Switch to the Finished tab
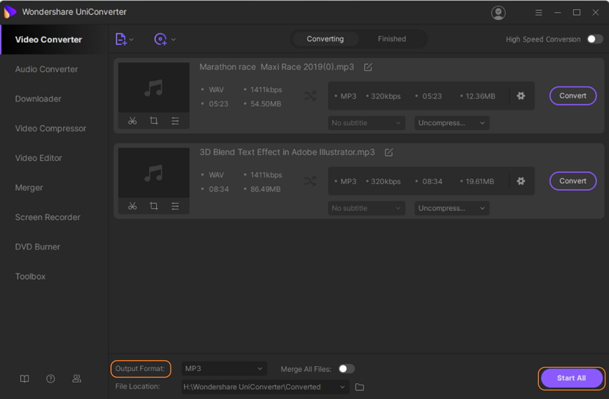The image size is (609, 399). [x=391, y=39]
